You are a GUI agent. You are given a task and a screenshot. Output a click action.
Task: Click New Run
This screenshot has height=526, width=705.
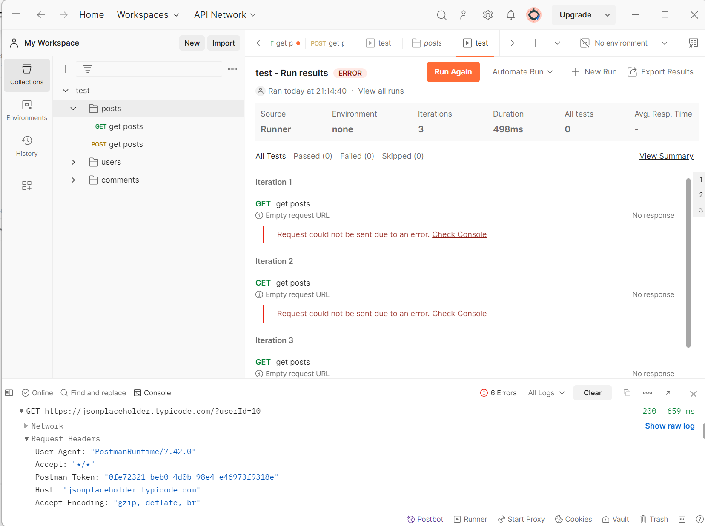pos(594,72)
